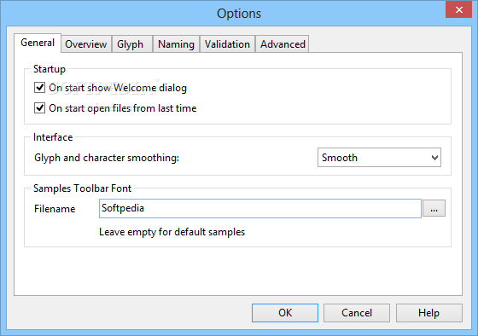The width and height of the screenshot is (478, 336).
Task: Select the Validation tab
Action: pyautogui.click(x=227, y=44)
